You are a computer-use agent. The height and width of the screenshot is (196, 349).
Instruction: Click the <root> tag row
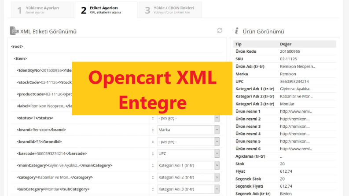click(x=117, y=47)
